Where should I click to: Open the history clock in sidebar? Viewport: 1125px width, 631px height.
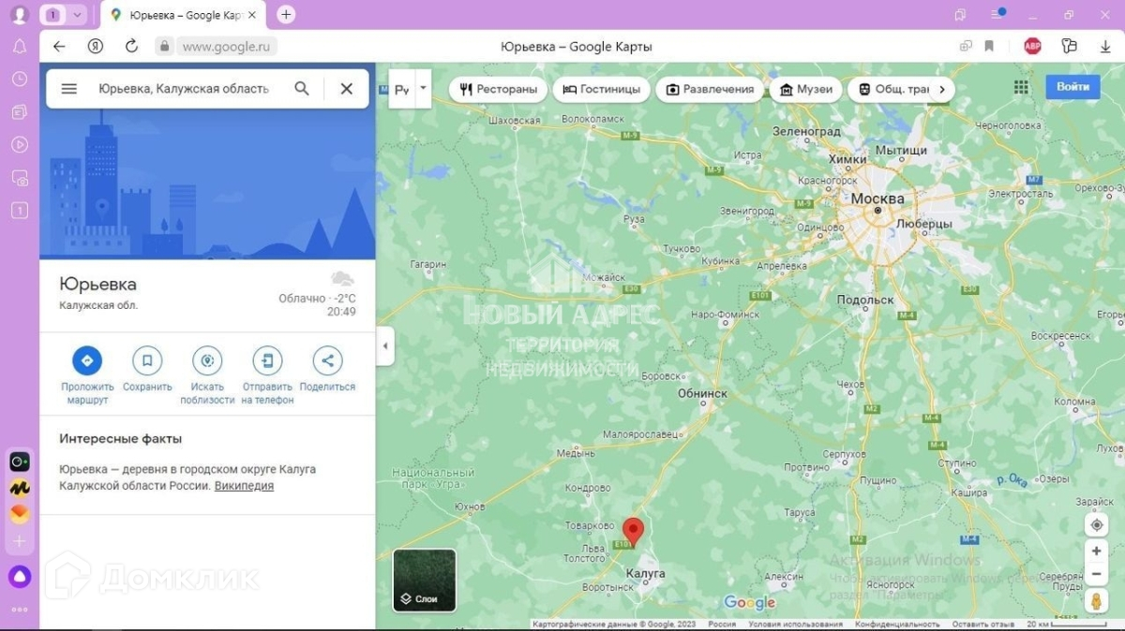point(20,80)
